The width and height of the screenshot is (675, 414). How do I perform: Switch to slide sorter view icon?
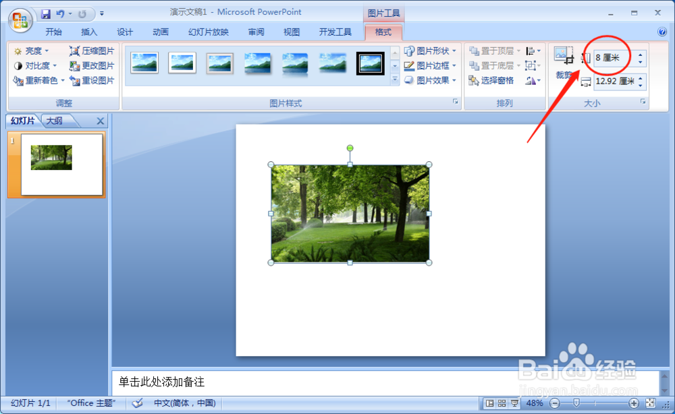coord(502,403)
